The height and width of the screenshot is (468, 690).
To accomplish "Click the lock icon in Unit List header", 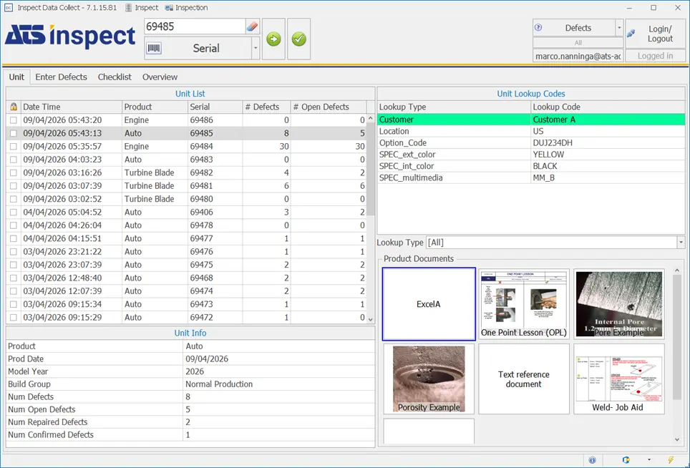I will 14,107.
